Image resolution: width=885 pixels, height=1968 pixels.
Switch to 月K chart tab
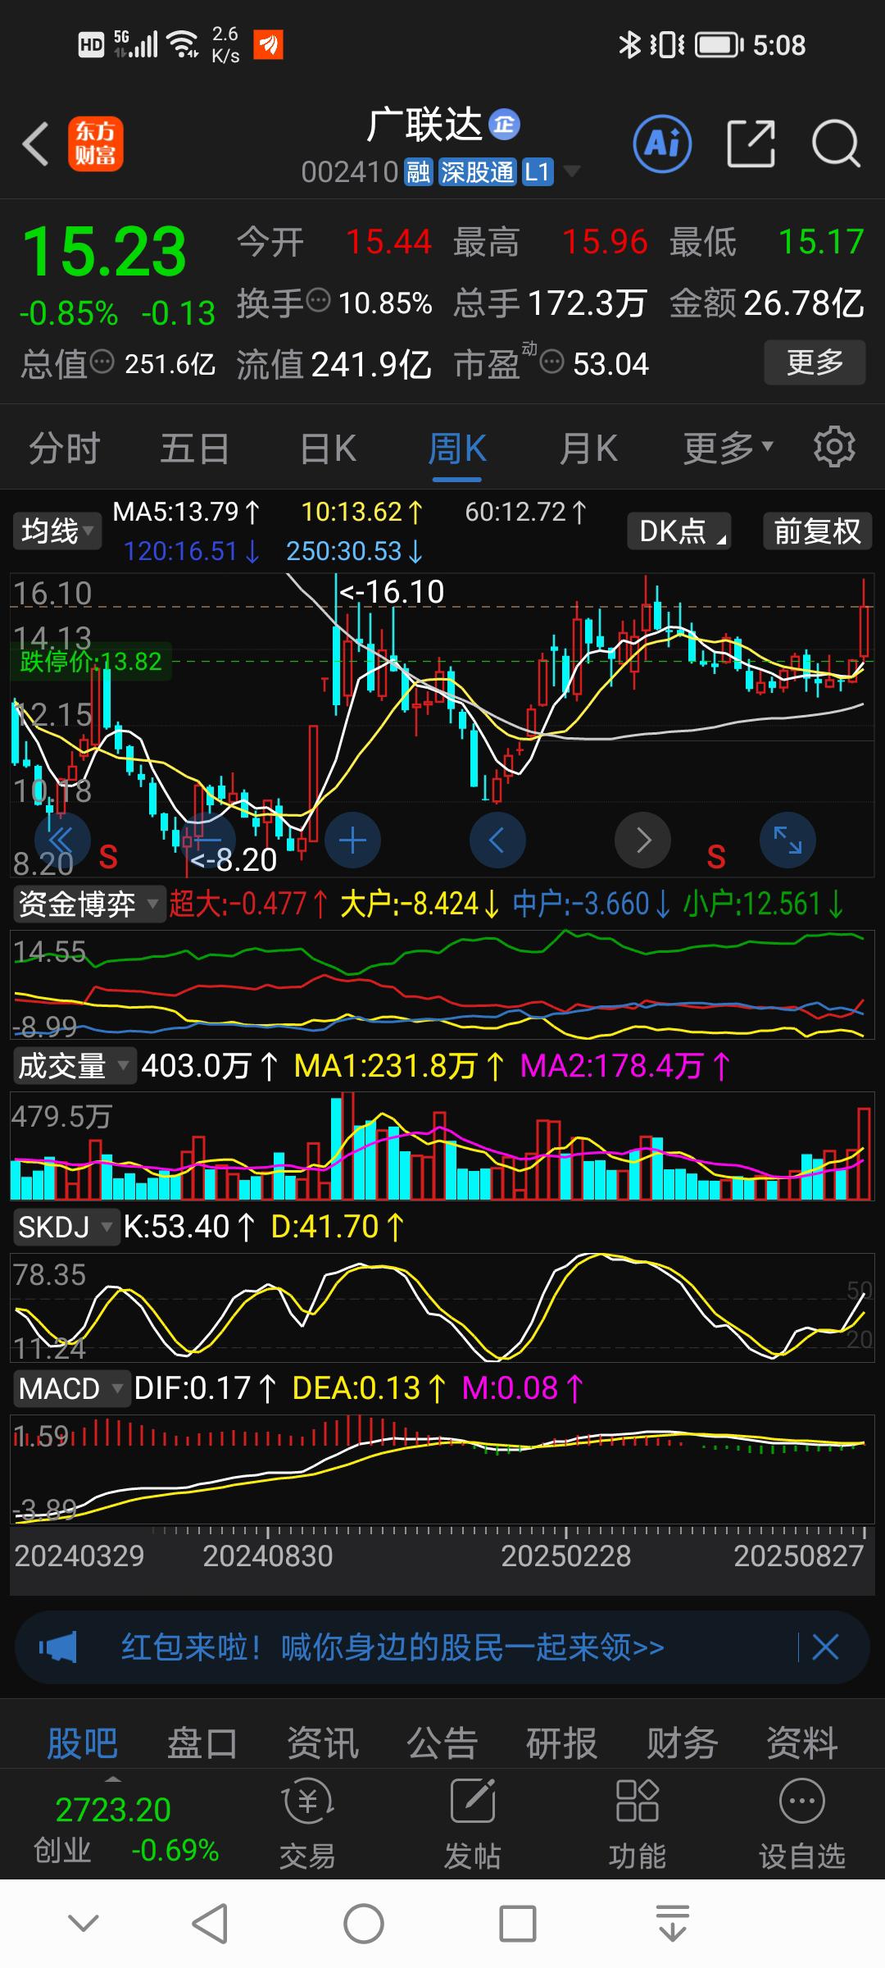pyautogui.click(x=588, y=449)
